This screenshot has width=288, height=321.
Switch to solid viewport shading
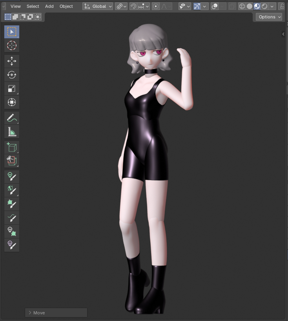click(250, 6)
